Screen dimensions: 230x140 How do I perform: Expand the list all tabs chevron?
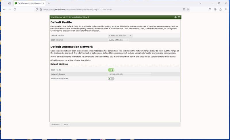pos(200,3)
